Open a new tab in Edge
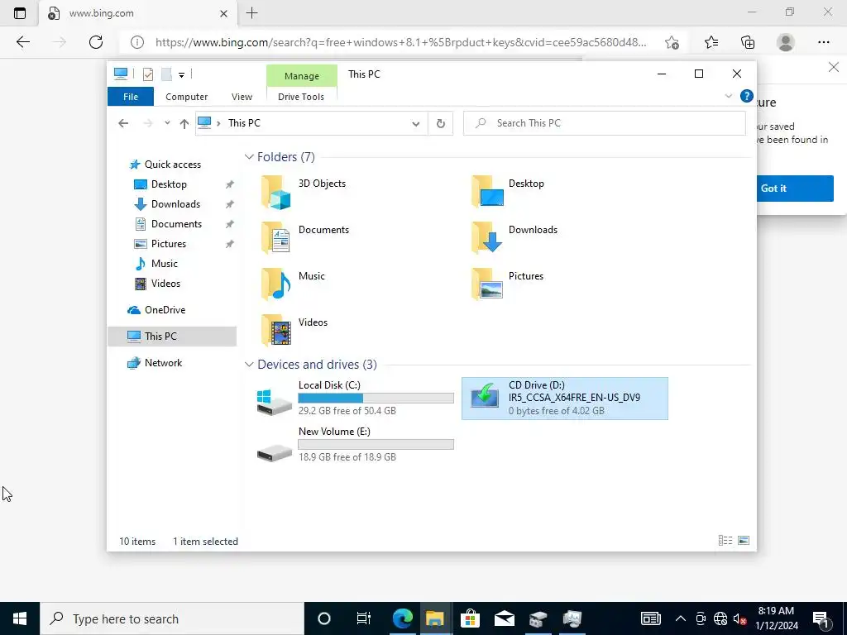The width and height of the screenshot is (847, 635). [x=251, y=13]
